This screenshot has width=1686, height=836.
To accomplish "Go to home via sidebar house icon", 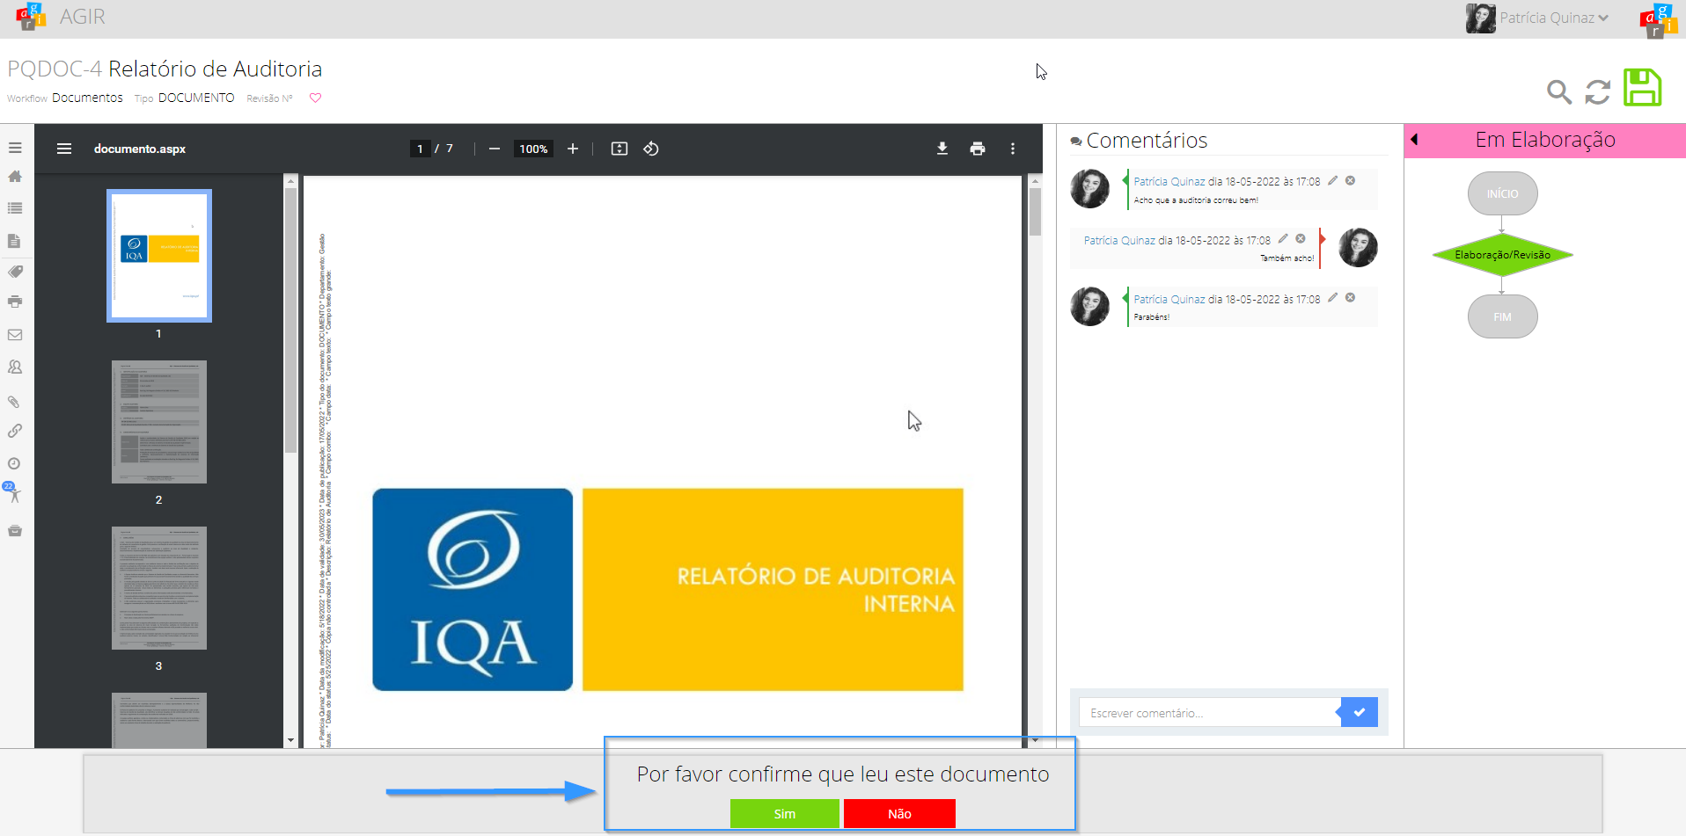I will [15, 177].
